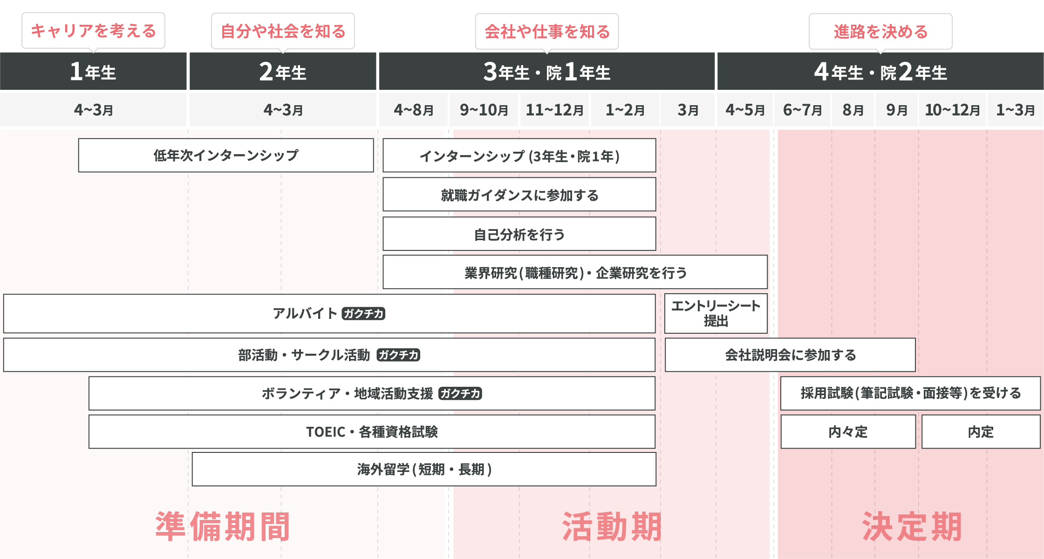Click 業界研究(職種研究)・企業研究を行う box
Screen dimensions: 1044x559
(x=575, y=272)
